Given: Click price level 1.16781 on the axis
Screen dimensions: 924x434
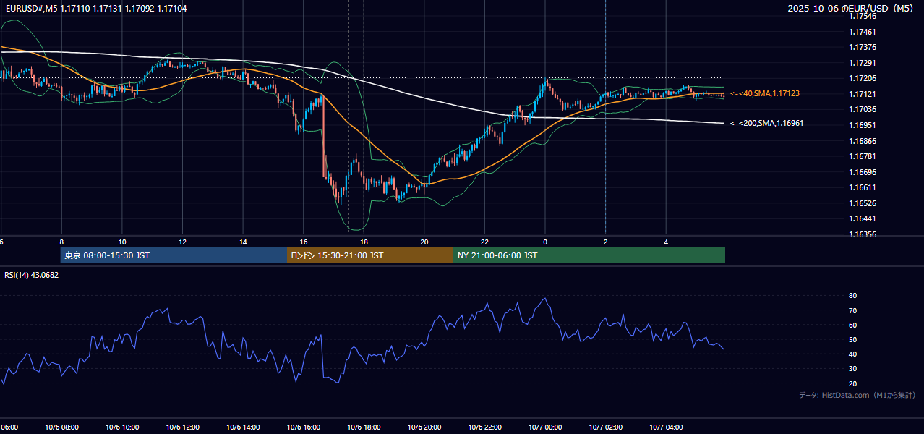Looking at the screenshot, I should [x=863, y=156].
